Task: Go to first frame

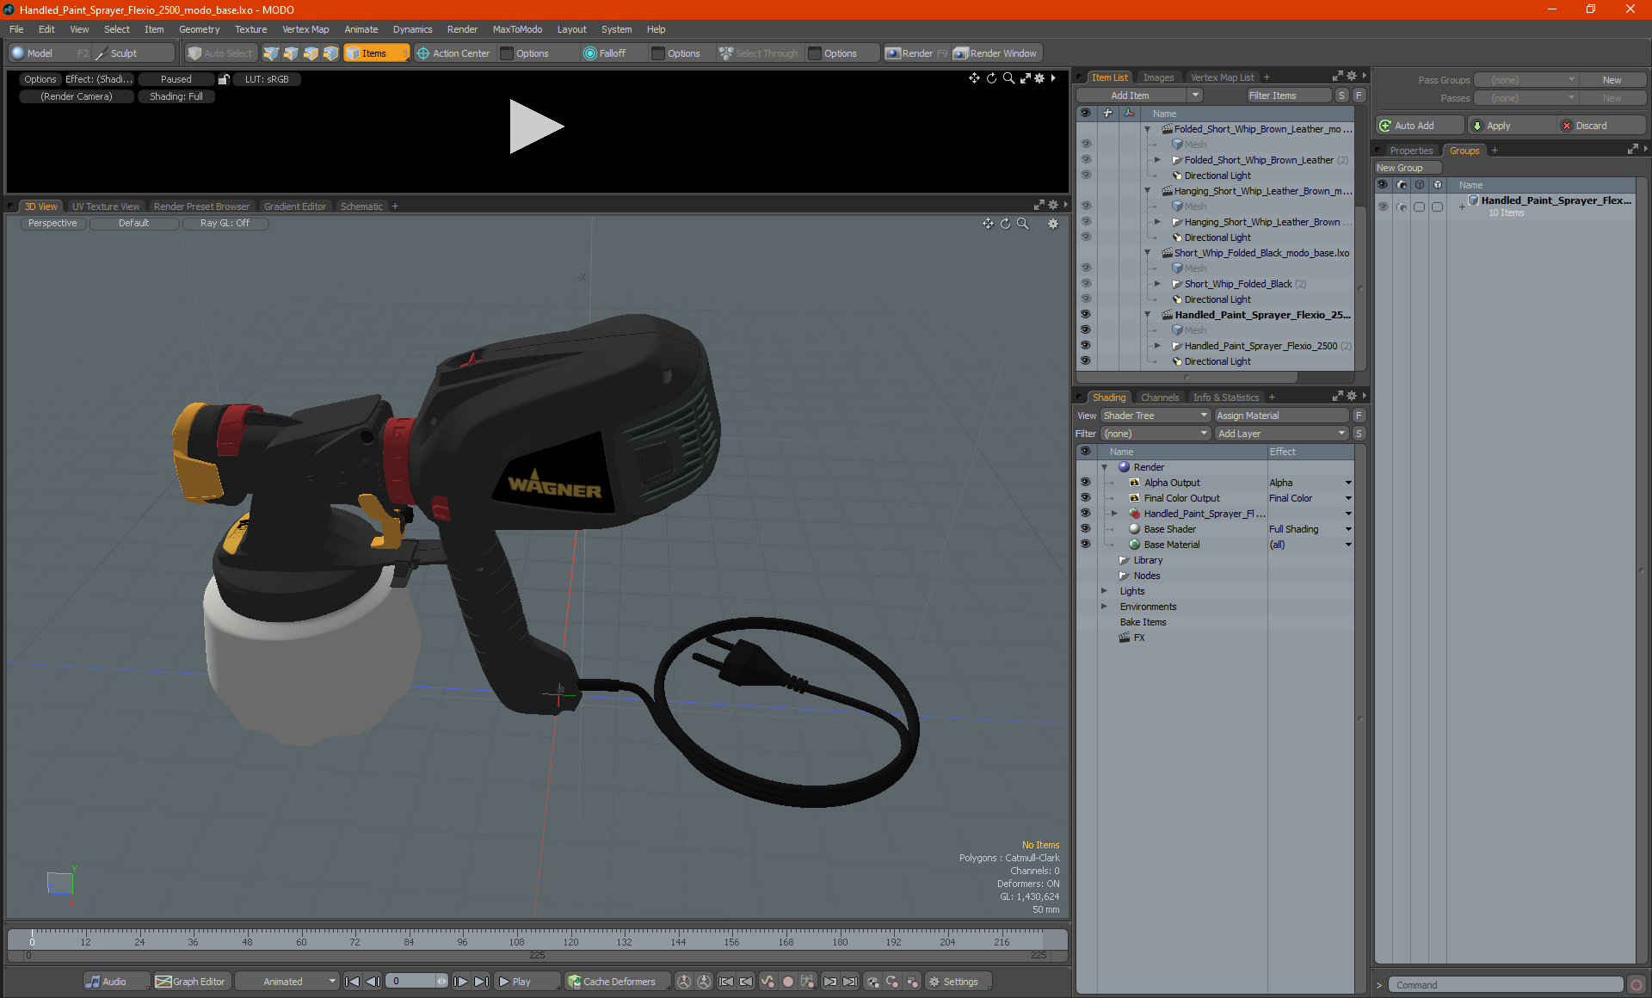Action: coord(352,982)
